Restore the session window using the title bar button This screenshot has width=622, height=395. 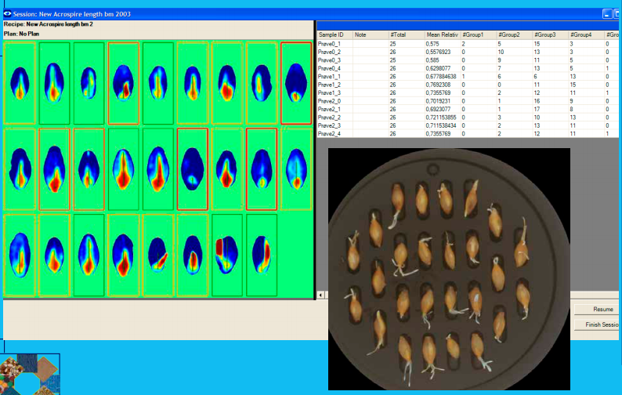607,14
